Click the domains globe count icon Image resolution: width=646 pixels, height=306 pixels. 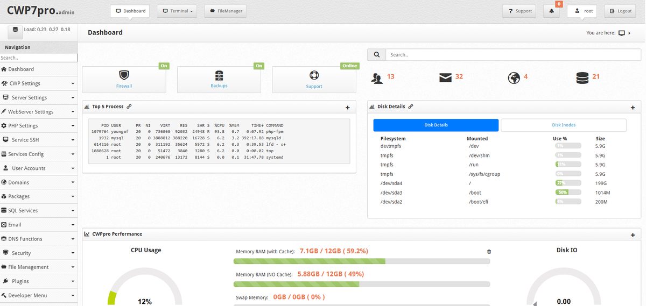click(514, 78)
